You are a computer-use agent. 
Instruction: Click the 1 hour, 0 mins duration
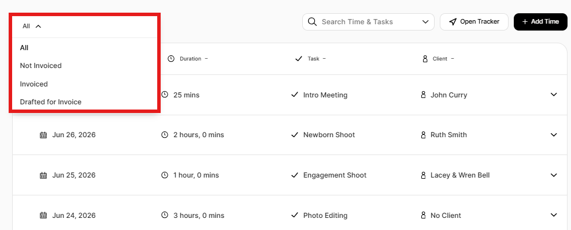196,175
